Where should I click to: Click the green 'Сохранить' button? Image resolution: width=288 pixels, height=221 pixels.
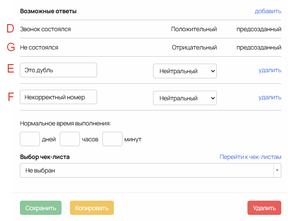pos(41,208)
